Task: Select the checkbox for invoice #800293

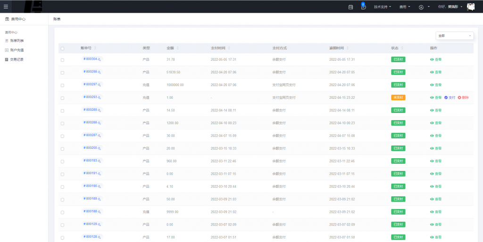Action: click(x=62, y=98)
